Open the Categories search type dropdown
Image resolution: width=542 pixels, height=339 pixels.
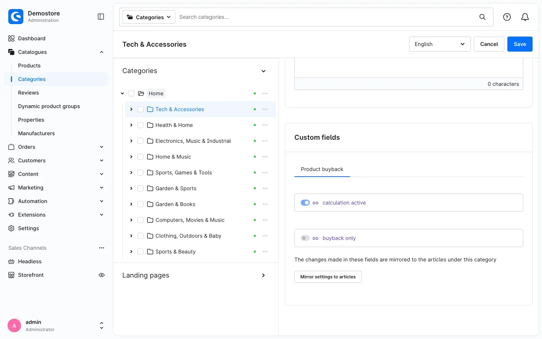pos(149,17)
